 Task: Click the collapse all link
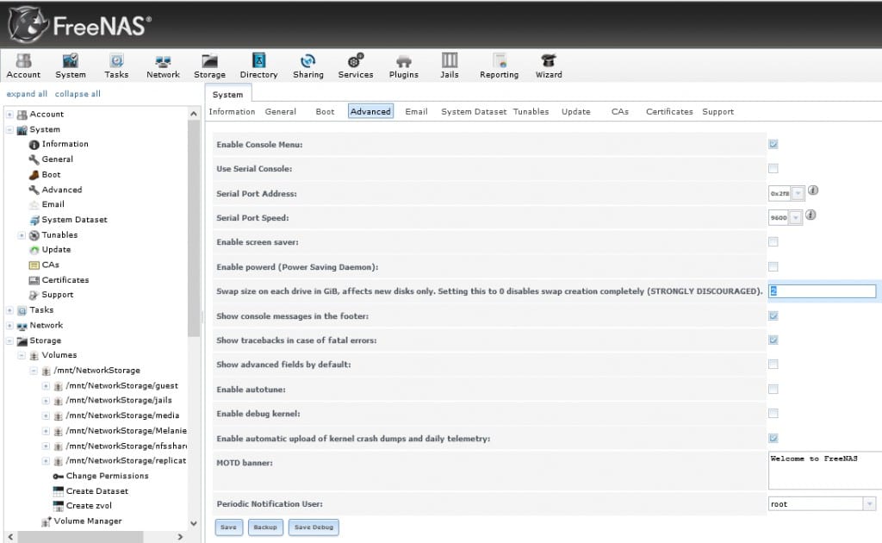pos(77,94)
